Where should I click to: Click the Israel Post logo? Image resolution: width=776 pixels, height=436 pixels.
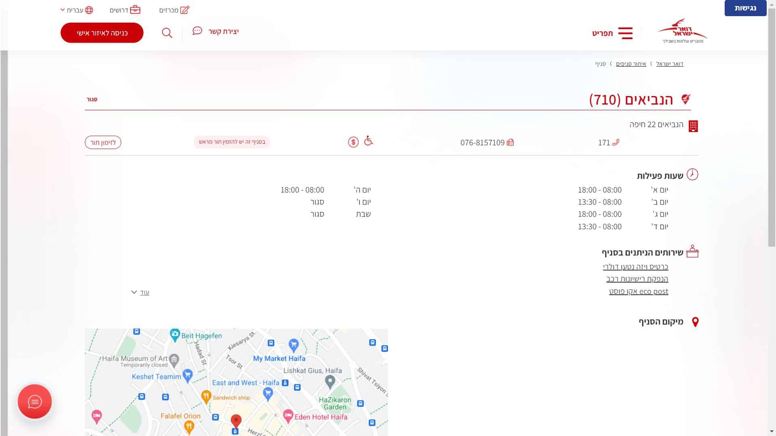pos(683,31)
